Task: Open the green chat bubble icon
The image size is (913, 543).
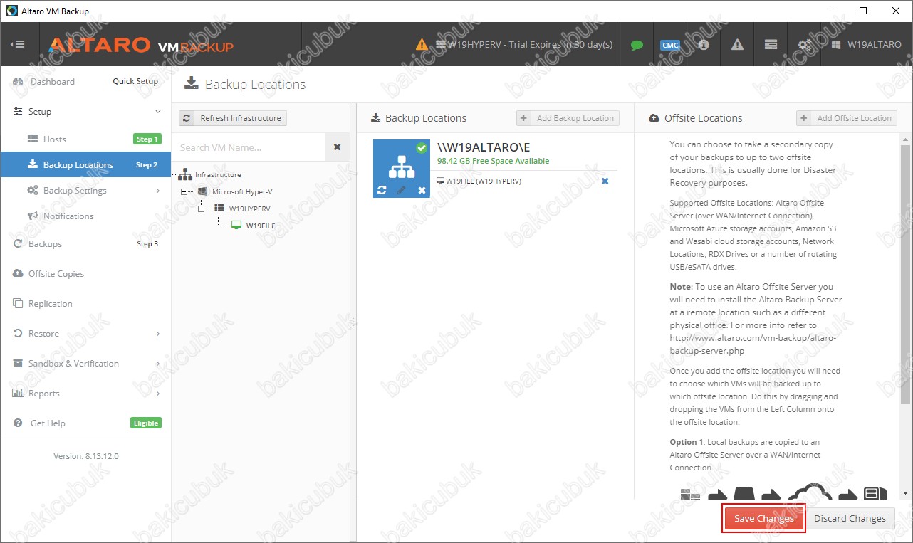Action: click(637, 44)
